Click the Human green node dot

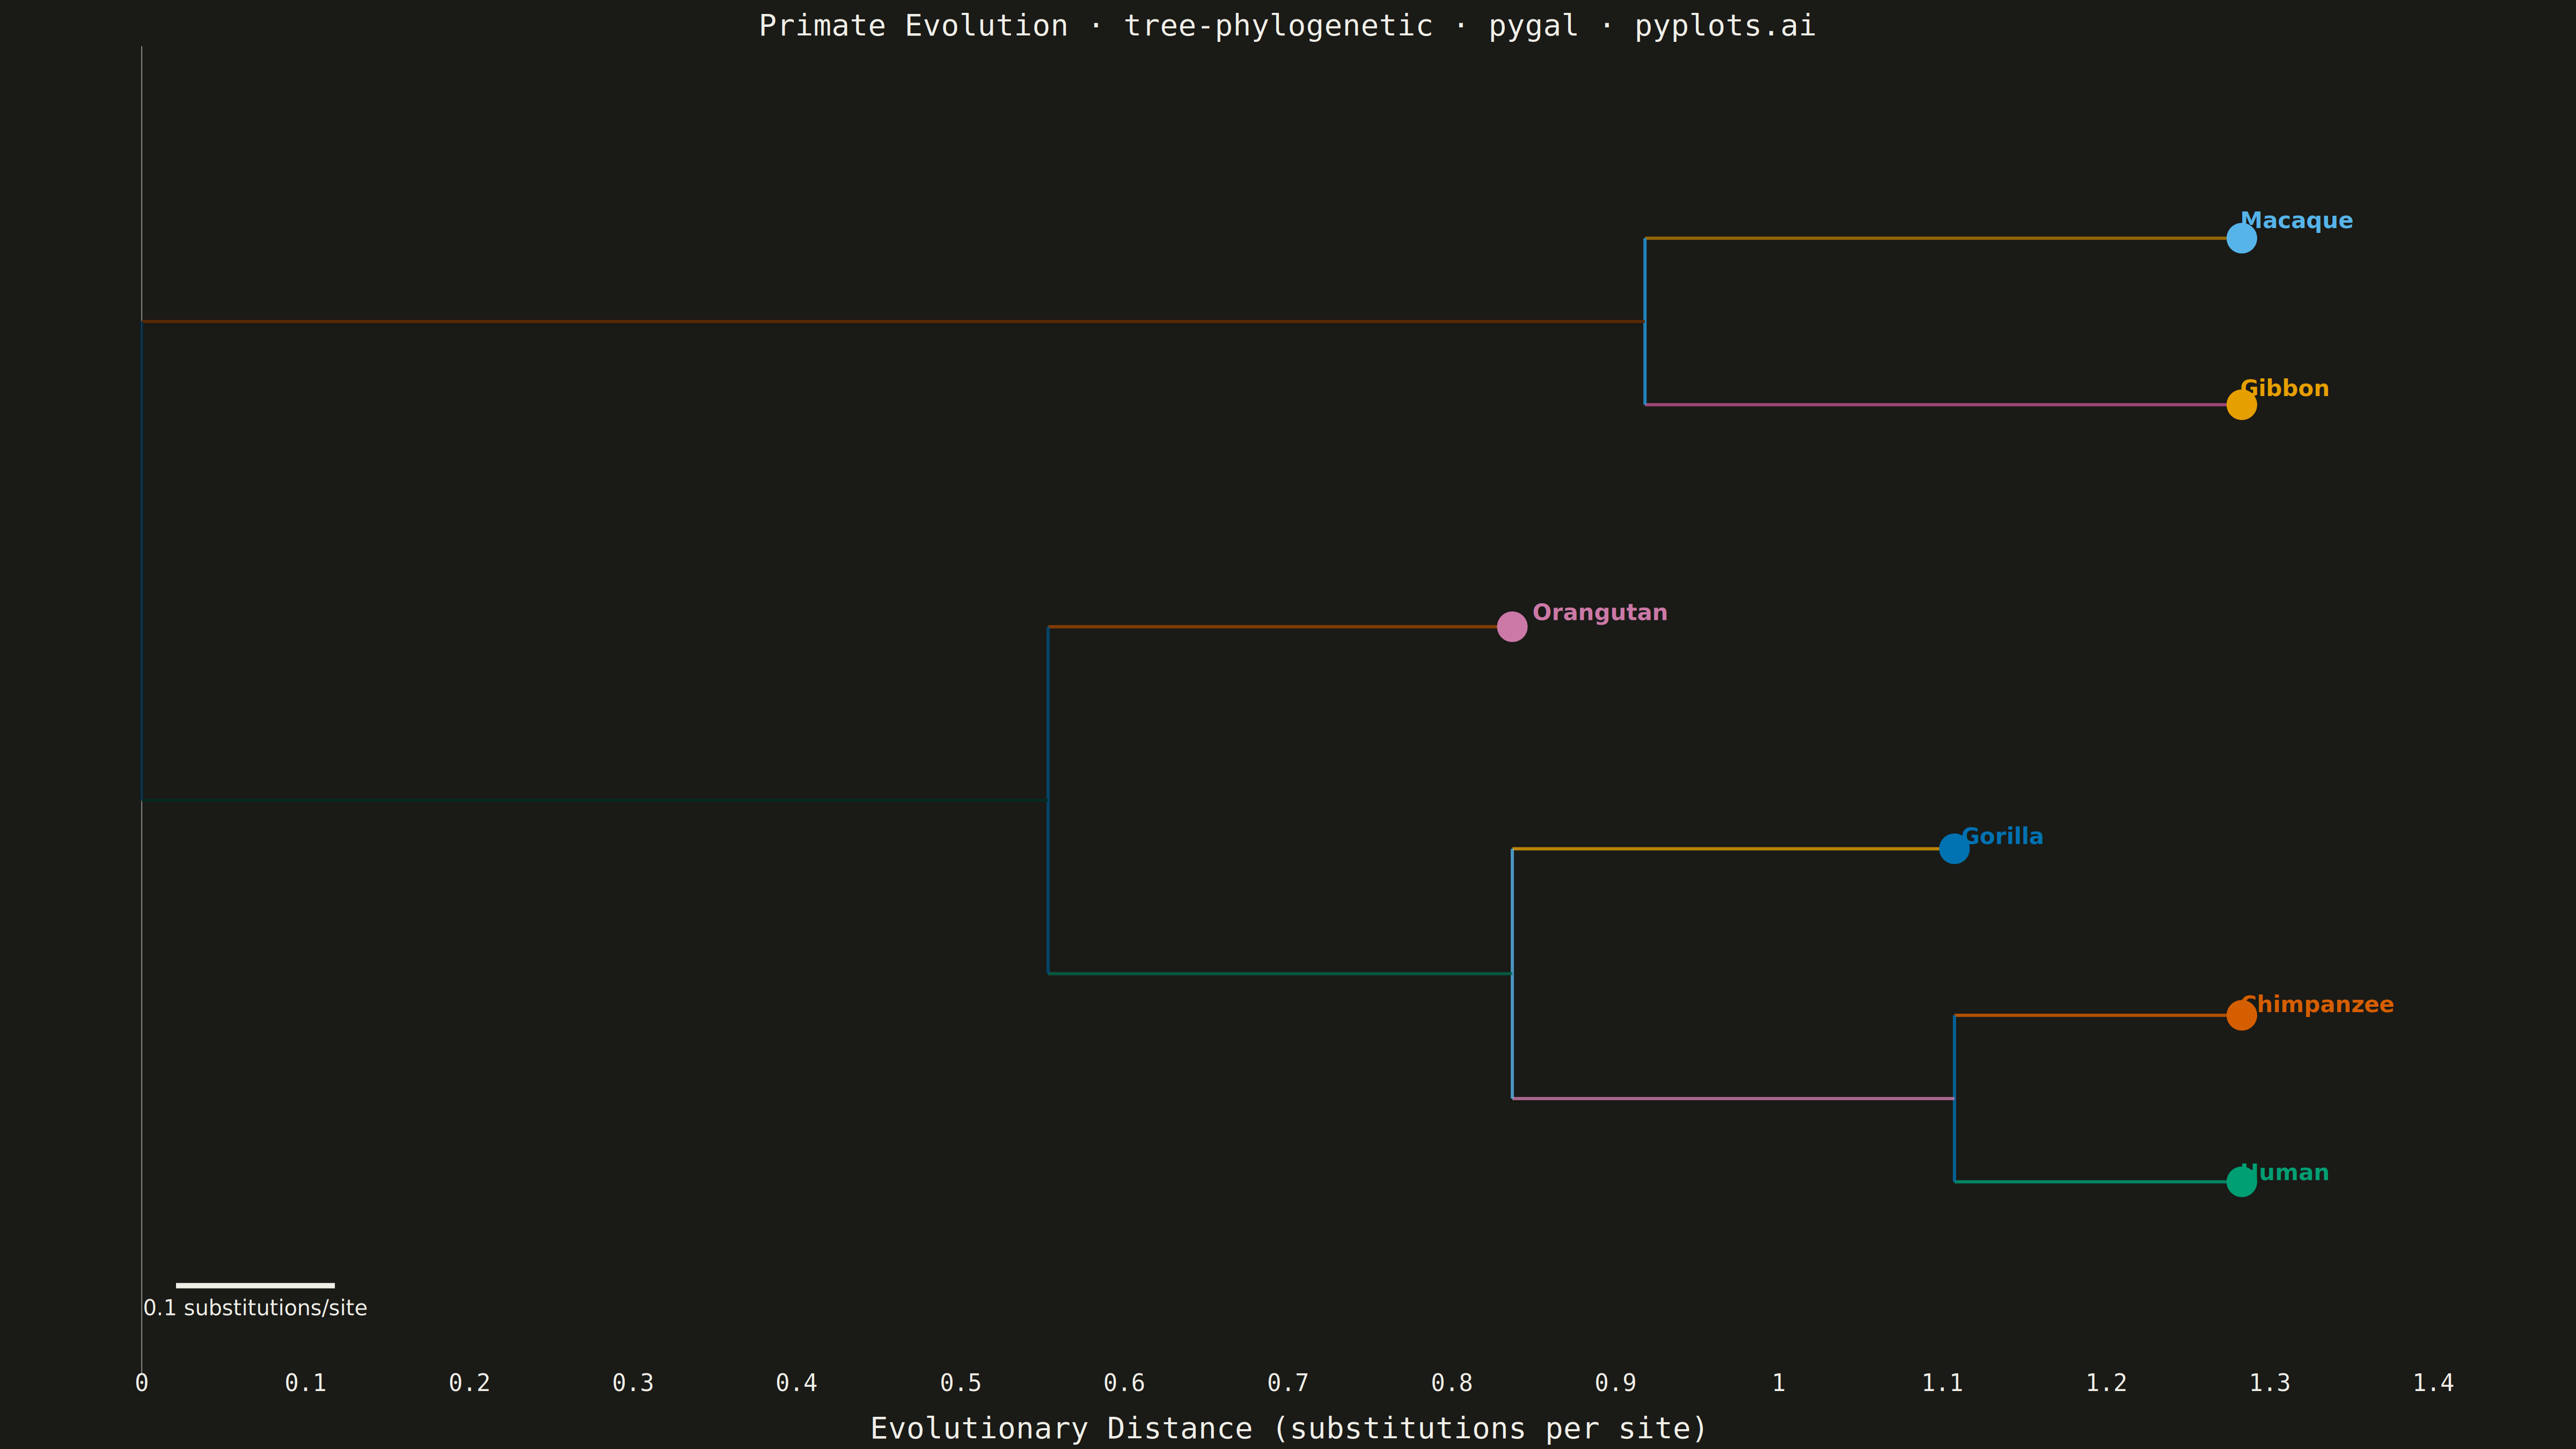tap(2241, 1181)
